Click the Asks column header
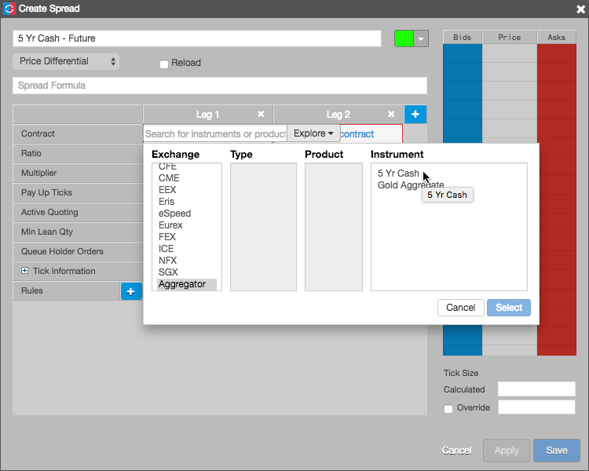Image resolution: width=589 pixels, height=471 pixels. coord(556,37)
